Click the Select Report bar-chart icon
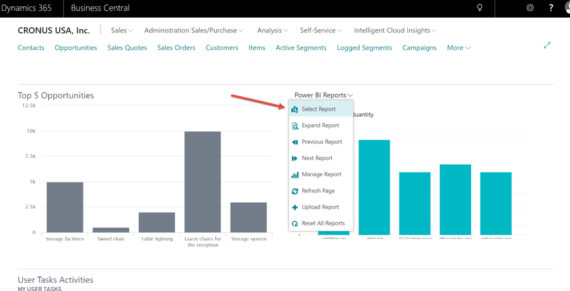Screen dimensions: 570x291 tap(294, 109)
